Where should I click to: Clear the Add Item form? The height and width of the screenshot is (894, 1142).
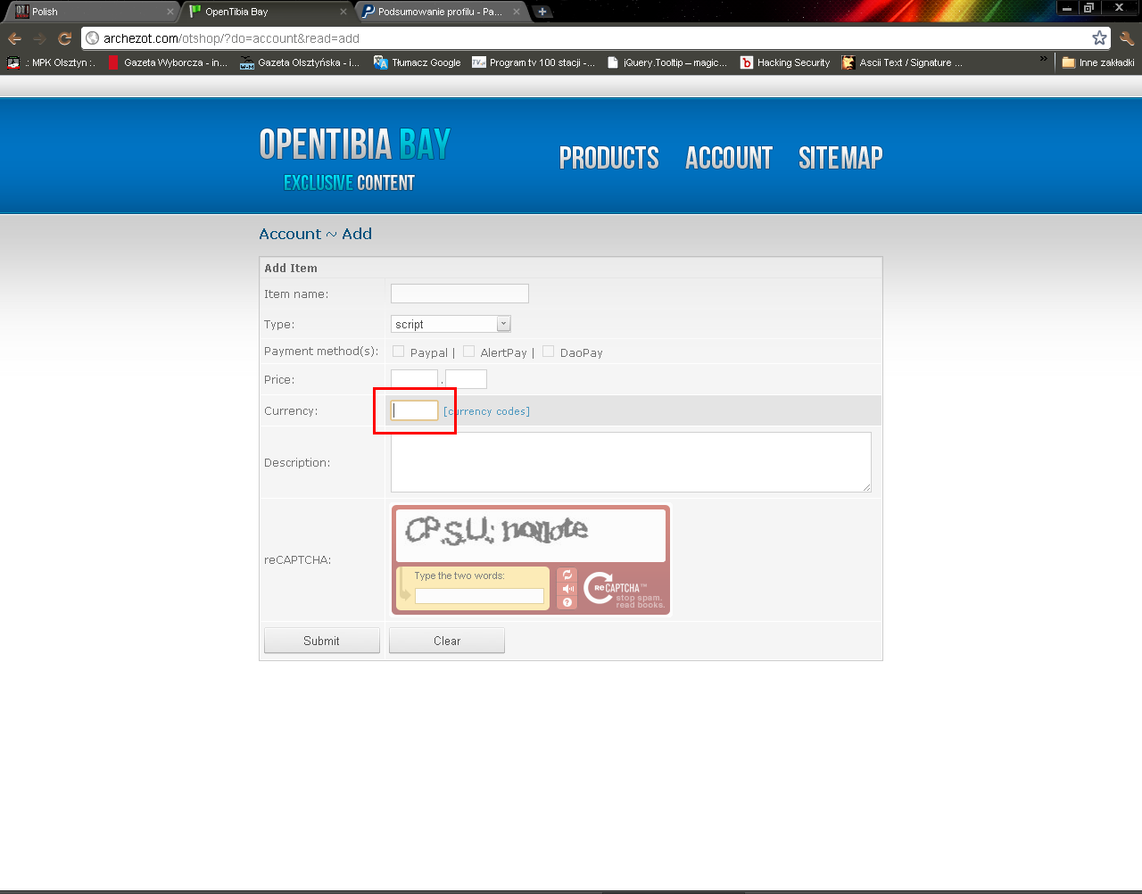[x=447, y=641]
